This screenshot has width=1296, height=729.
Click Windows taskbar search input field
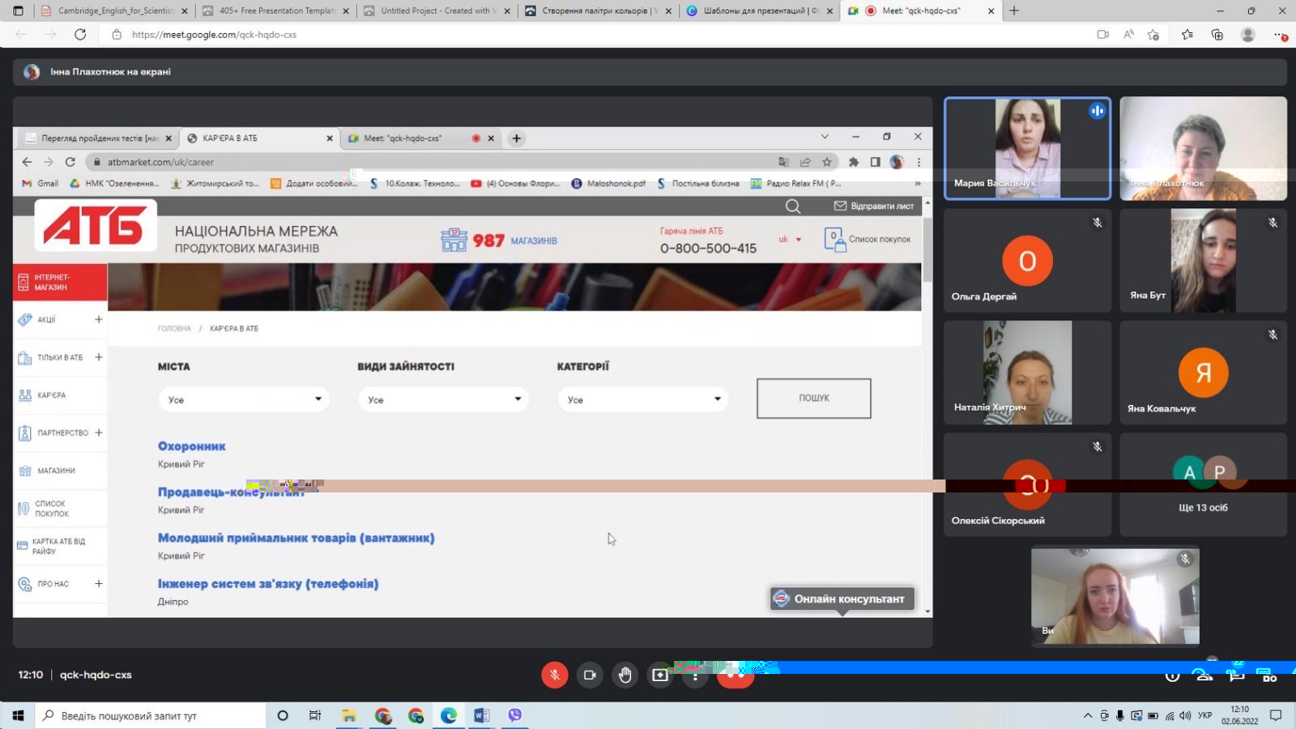click(x=154, y=715)
